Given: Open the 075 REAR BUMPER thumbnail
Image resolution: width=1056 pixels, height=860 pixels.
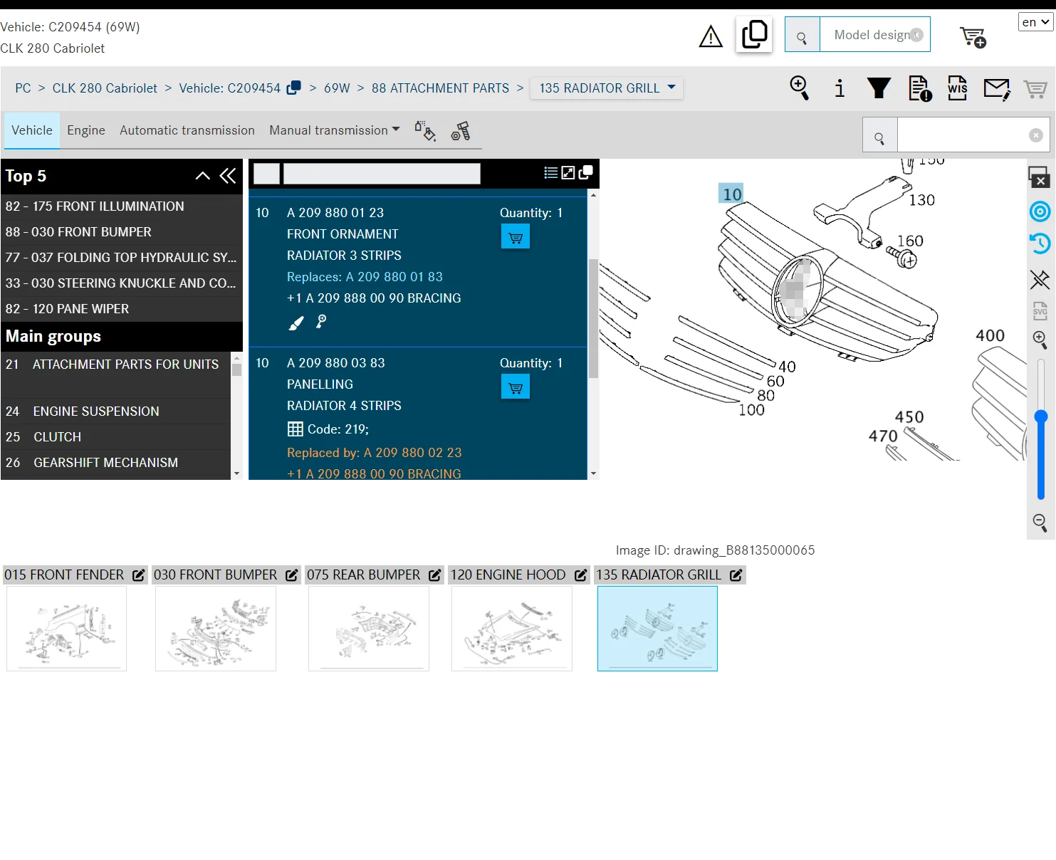Looking at the screenshot, I should [x=369, y=629].
